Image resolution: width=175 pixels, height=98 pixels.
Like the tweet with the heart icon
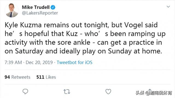(108, 91)
